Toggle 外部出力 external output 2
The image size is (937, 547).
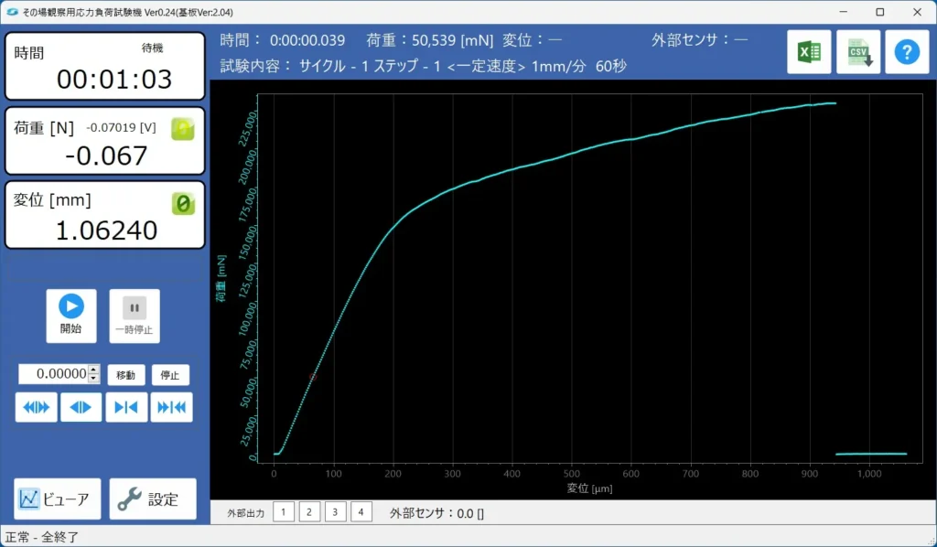coord(309,512)
